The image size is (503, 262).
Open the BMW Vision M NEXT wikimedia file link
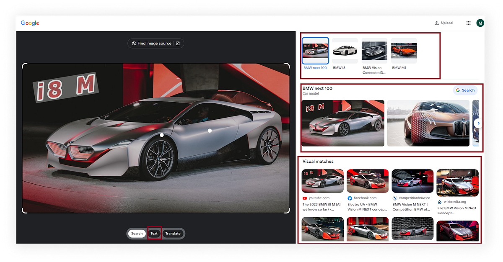456,211
